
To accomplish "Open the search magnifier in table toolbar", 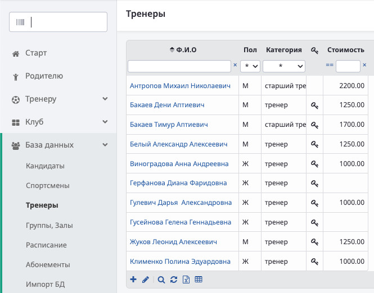I will 161,280.
